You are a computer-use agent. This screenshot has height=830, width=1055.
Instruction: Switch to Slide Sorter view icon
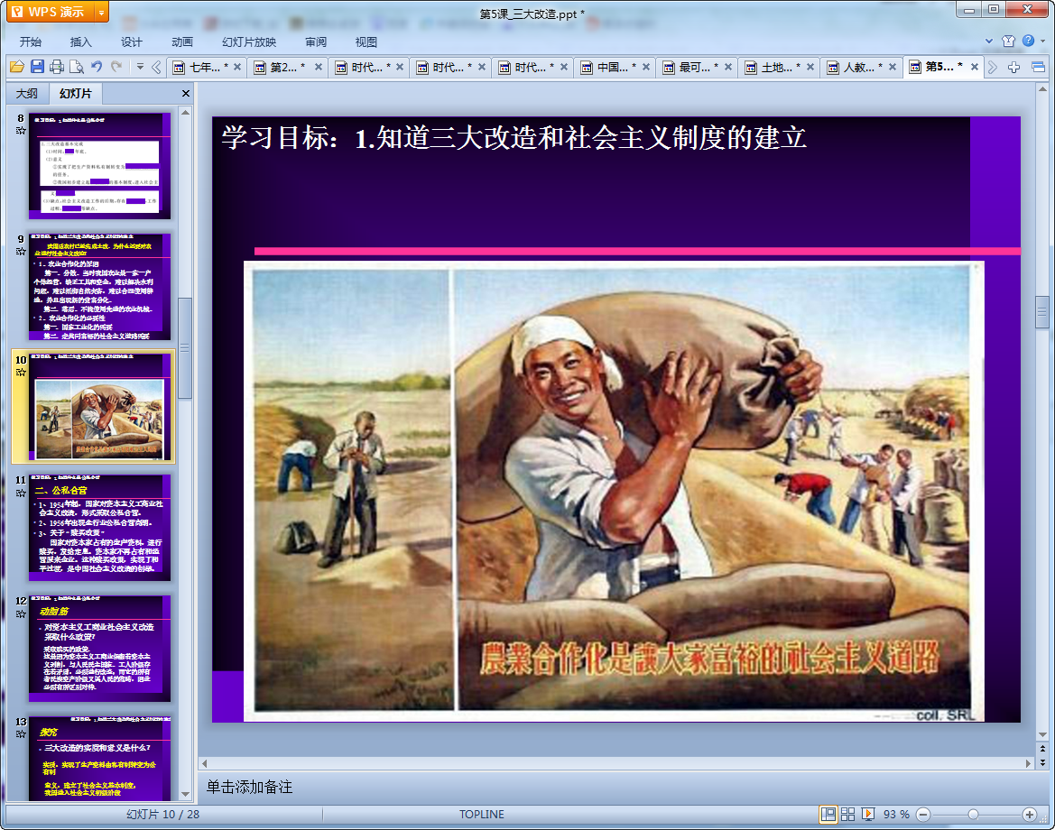[x=847, y=815]
